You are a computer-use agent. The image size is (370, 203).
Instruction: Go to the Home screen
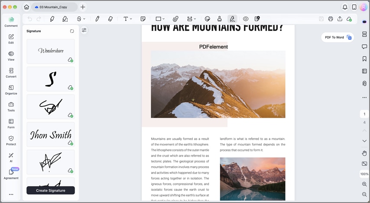[x=26, y=7]
